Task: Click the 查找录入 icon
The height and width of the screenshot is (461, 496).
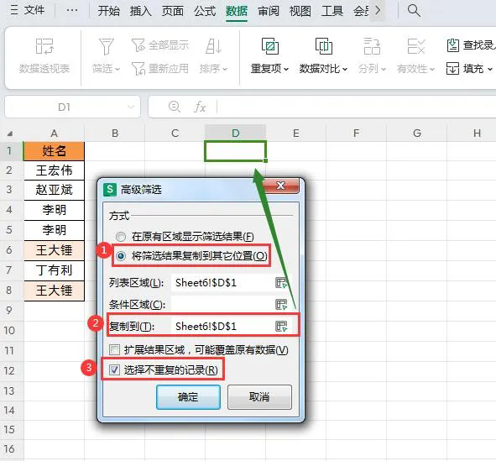Action: click(x=452, y=45)
